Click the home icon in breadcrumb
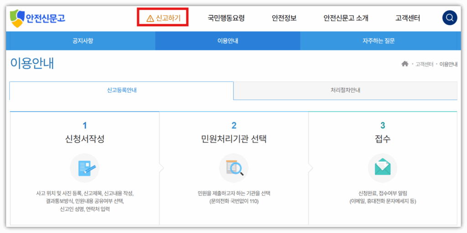 point(405,64)
